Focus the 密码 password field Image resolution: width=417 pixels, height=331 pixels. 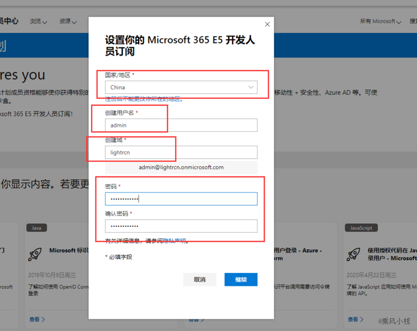[181, 199]
